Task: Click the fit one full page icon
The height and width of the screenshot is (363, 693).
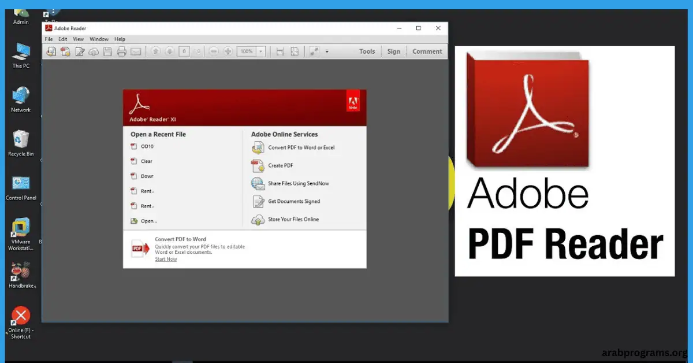Action: pos(295,51)
